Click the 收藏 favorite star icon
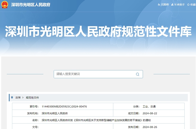The image size is (196, 129). pyautogui.click(x=188, y=5)
